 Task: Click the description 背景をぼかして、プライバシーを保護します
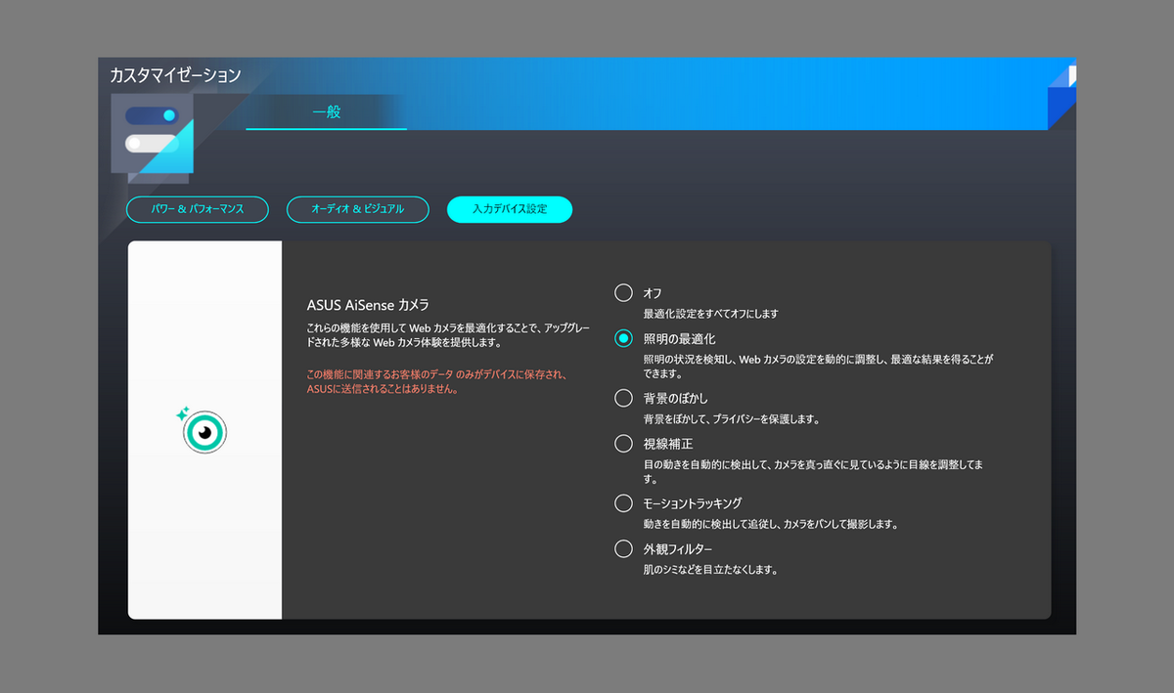click(x=731, y=419)
